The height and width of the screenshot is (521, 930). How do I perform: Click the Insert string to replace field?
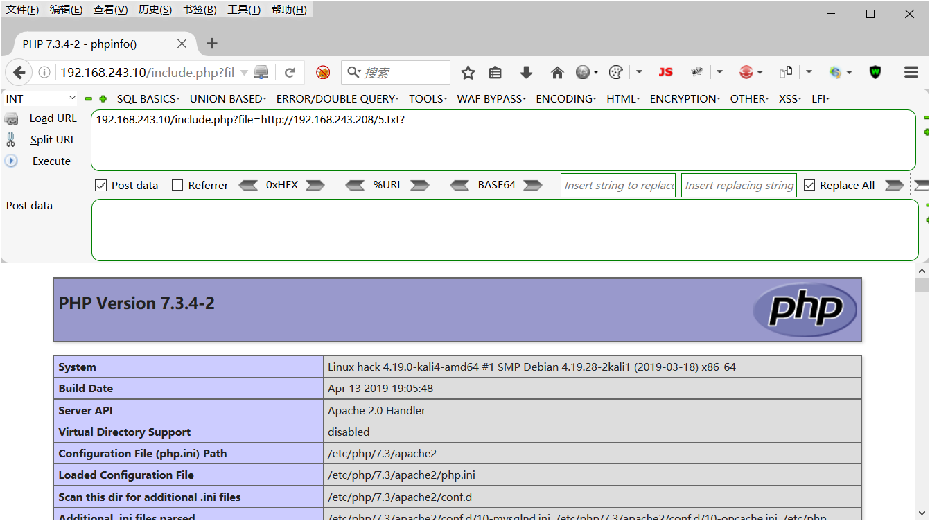(x=618, y=185)
